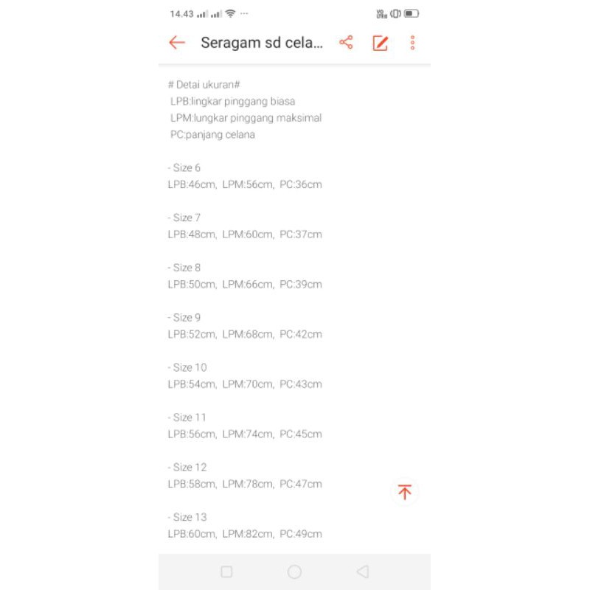Tap the Size 12 measurements line
This screenshot has height=590, width=590.
(244, 484)
